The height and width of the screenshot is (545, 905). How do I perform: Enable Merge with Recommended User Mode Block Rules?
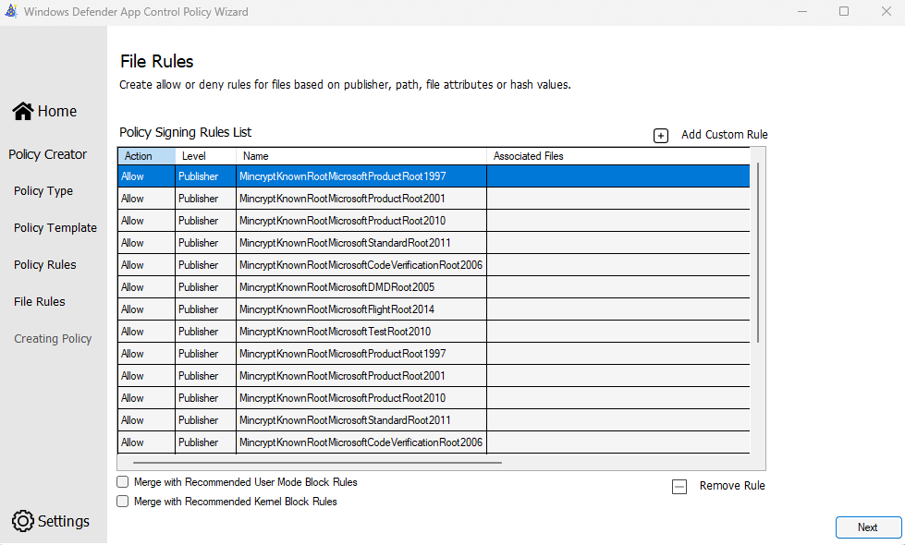click(x=122, y=481)
